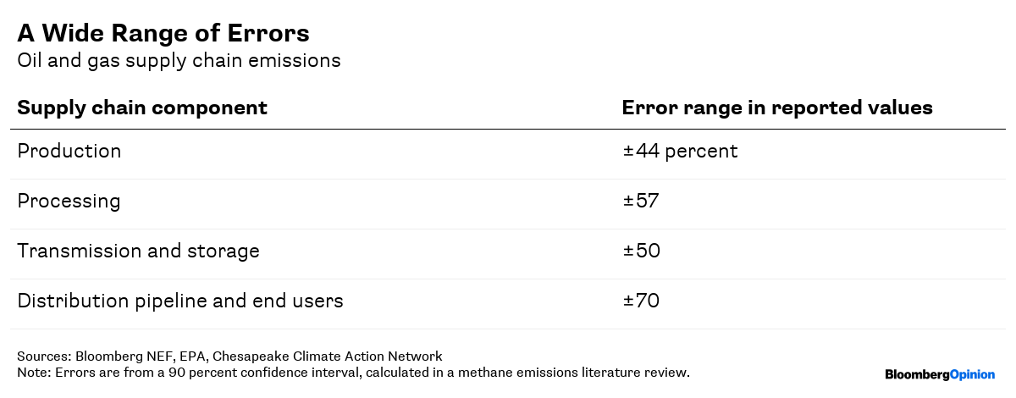The width and height of the screenshot is (1016, 398).
Task: Click the ±44 percent value
Action: click(681, 152)
